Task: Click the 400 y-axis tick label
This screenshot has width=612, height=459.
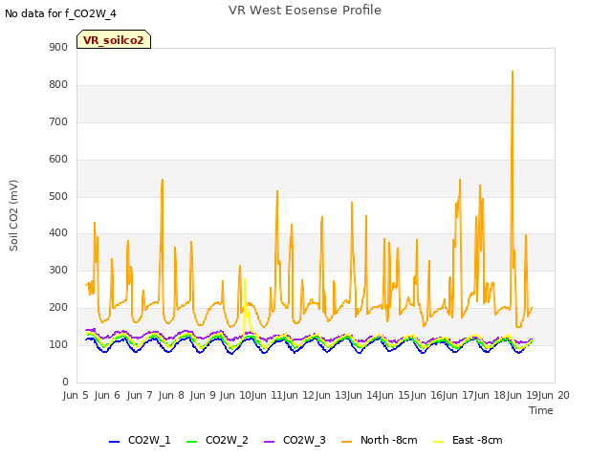Action: 58,233
